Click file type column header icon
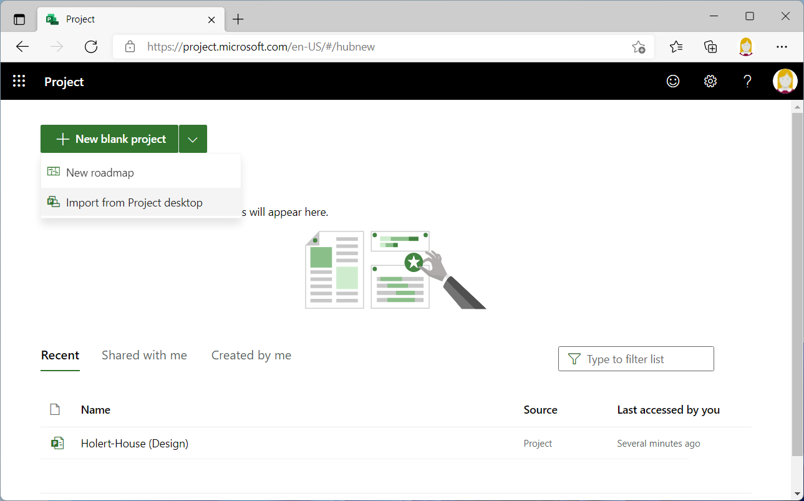Viewport: 804px width, 501px height. [55, 410]
